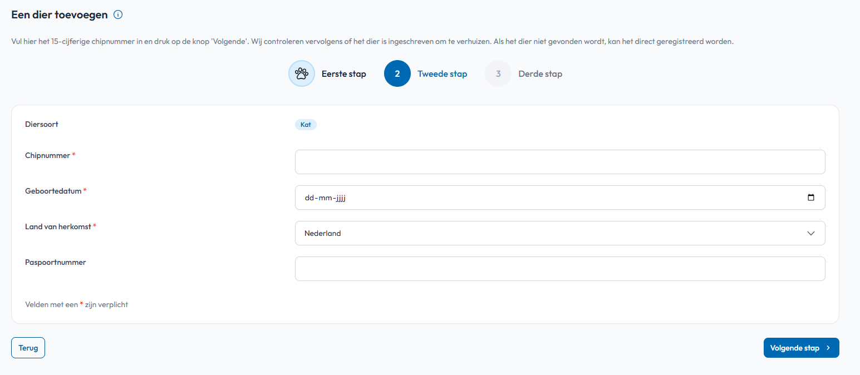Click the 'Kat' animal type badge
The width and height of the screenshot is (860, 375).
(306, 125)
